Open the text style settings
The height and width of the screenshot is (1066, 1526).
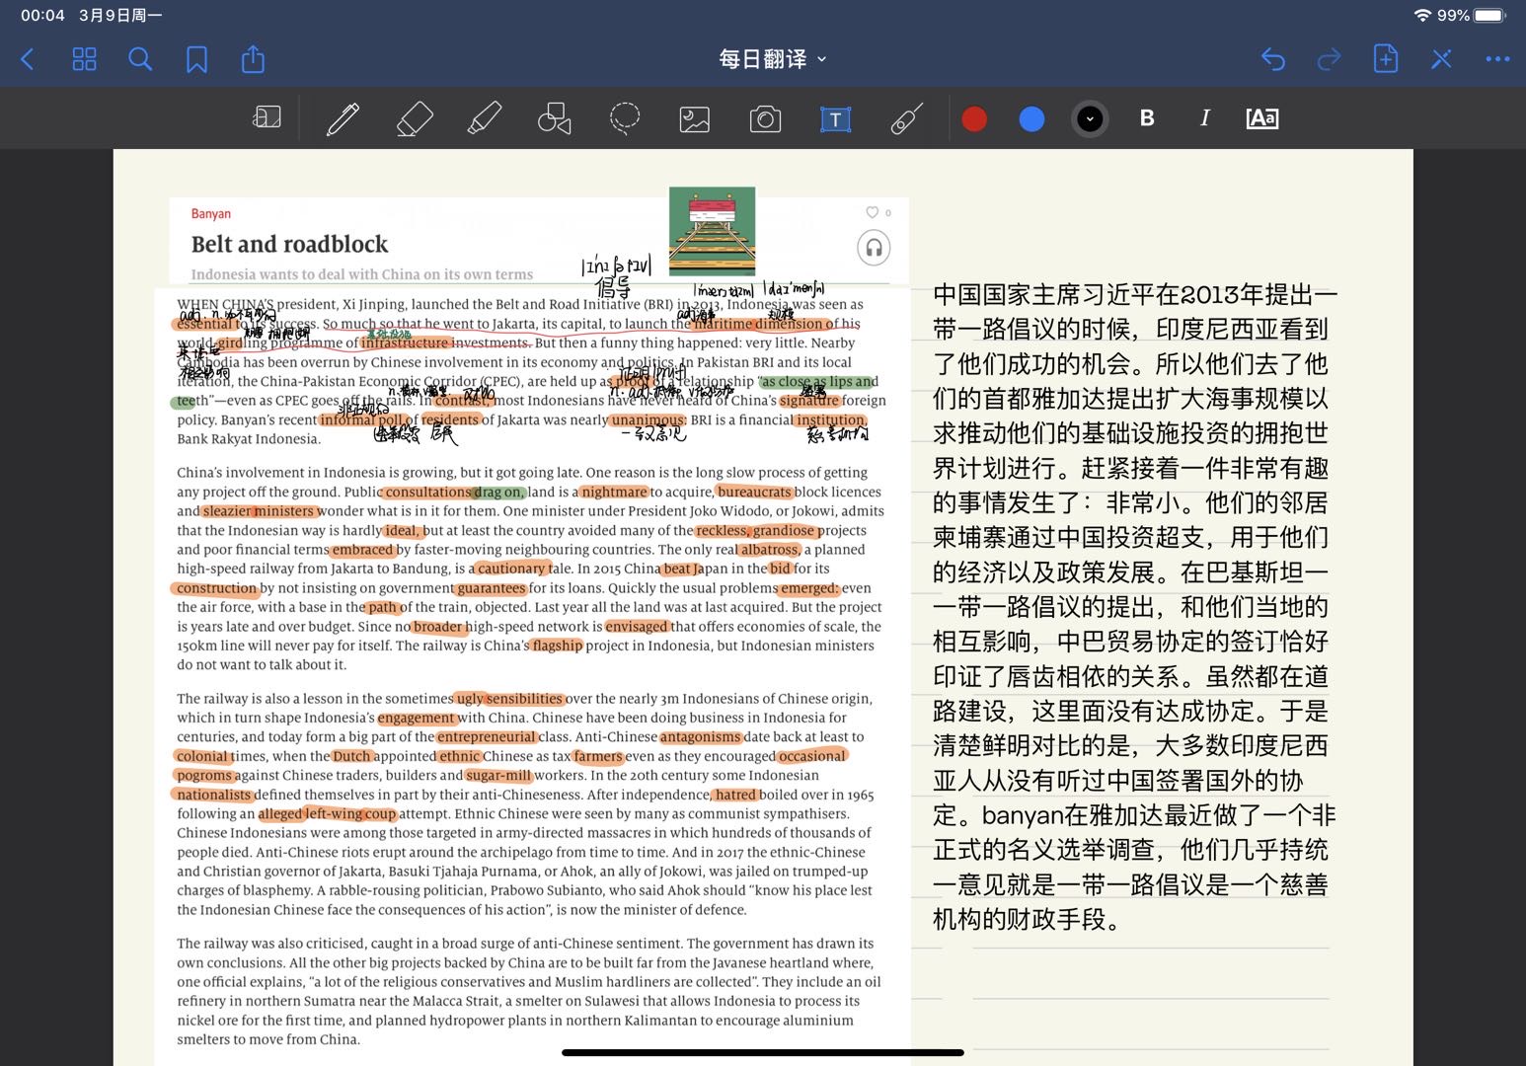pyautogui.click(x=1262, y=118)
